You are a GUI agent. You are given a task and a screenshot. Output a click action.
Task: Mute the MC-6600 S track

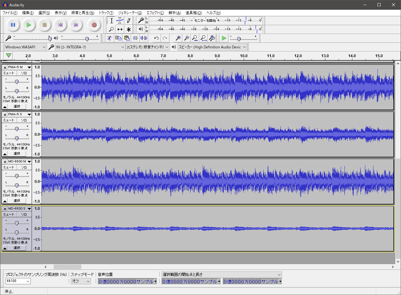click(x=9, y=214)
